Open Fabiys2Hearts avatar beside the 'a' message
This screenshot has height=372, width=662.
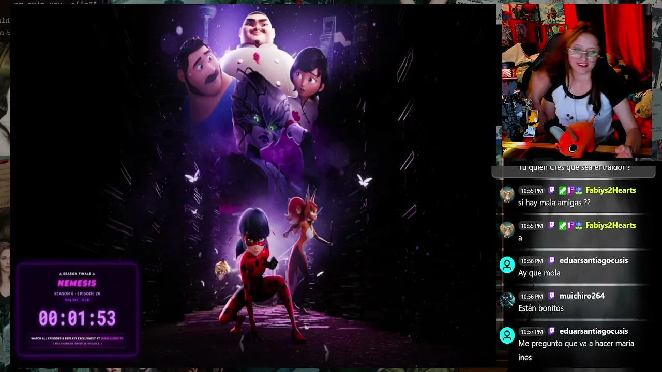point(507,229)
